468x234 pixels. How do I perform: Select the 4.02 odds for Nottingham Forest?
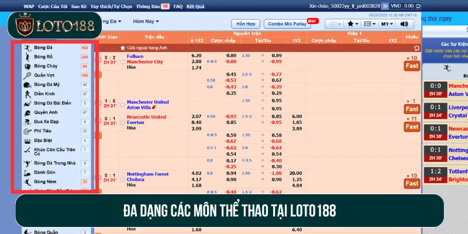pyautogui.click(x=197, y=173)
